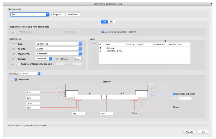The height and width of the screenshot is (139, 216).
Task: Click the 11cm input field
Action: coord(106,113)
